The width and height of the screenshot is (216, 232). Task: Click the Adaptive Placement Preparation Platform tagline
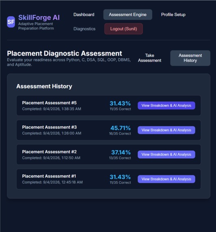tap(36, 26)
